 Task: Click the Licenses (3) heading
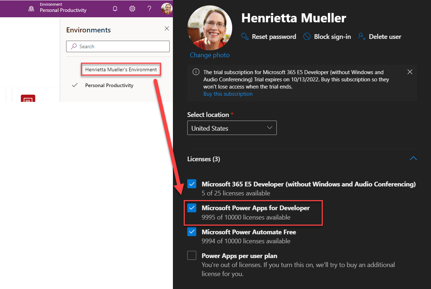point(204,159)
